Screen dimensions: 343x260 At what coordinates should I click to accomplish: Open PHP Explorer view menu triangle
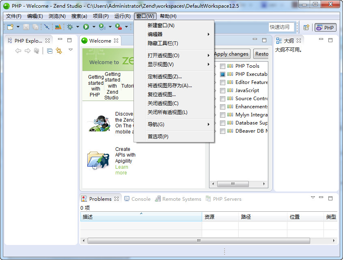(x=71, y=50)
